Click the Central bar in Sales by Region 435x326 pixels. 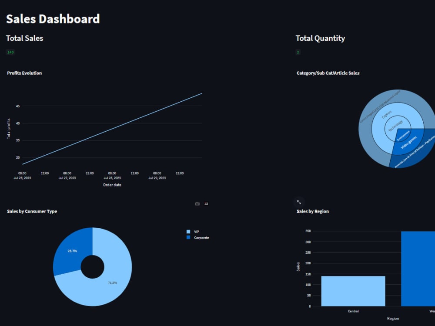tap(353, 290)
